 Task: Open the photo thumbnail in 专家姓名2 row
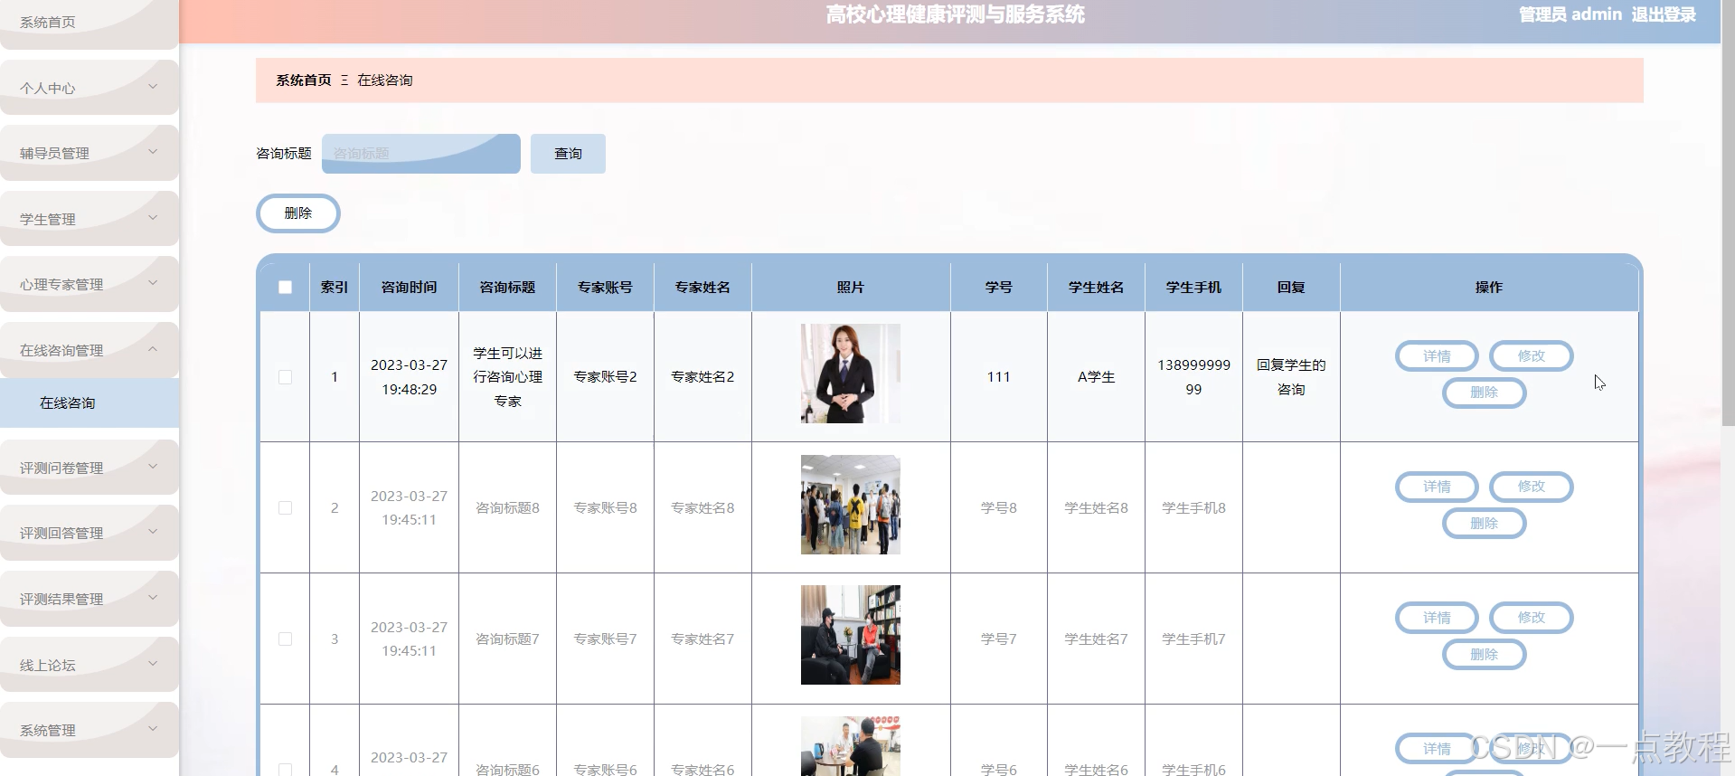pos(851,374)
